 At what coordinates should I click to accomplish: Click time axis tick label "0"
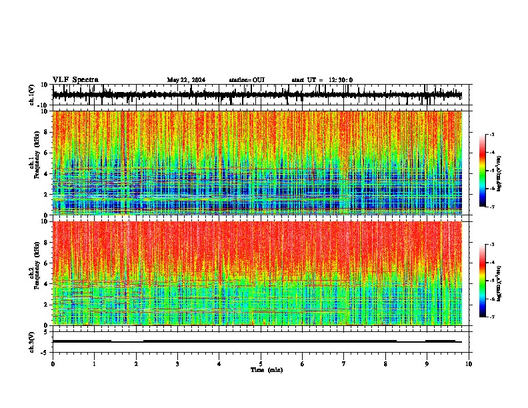tap(53, 364)
